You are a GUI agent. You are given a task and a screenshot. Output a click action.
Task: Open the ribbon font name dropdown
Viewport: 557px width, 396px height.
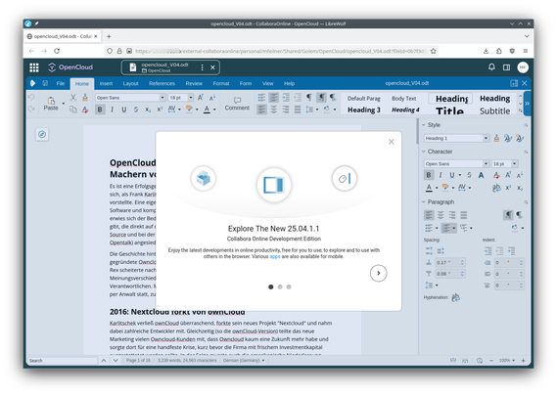point(162,97)
